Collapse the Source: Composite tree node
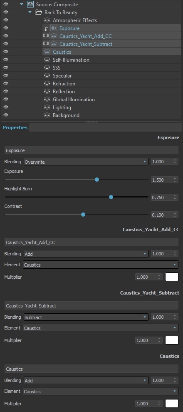 pyautogui.click(x=22, y=4)
